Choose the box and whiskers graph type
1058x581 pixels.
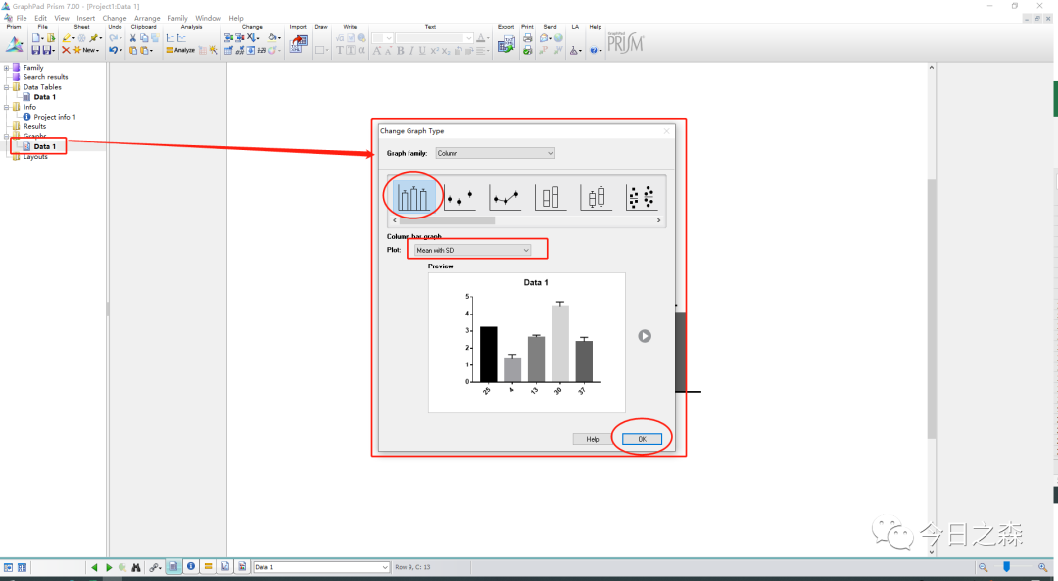click(x=596, y=198)
